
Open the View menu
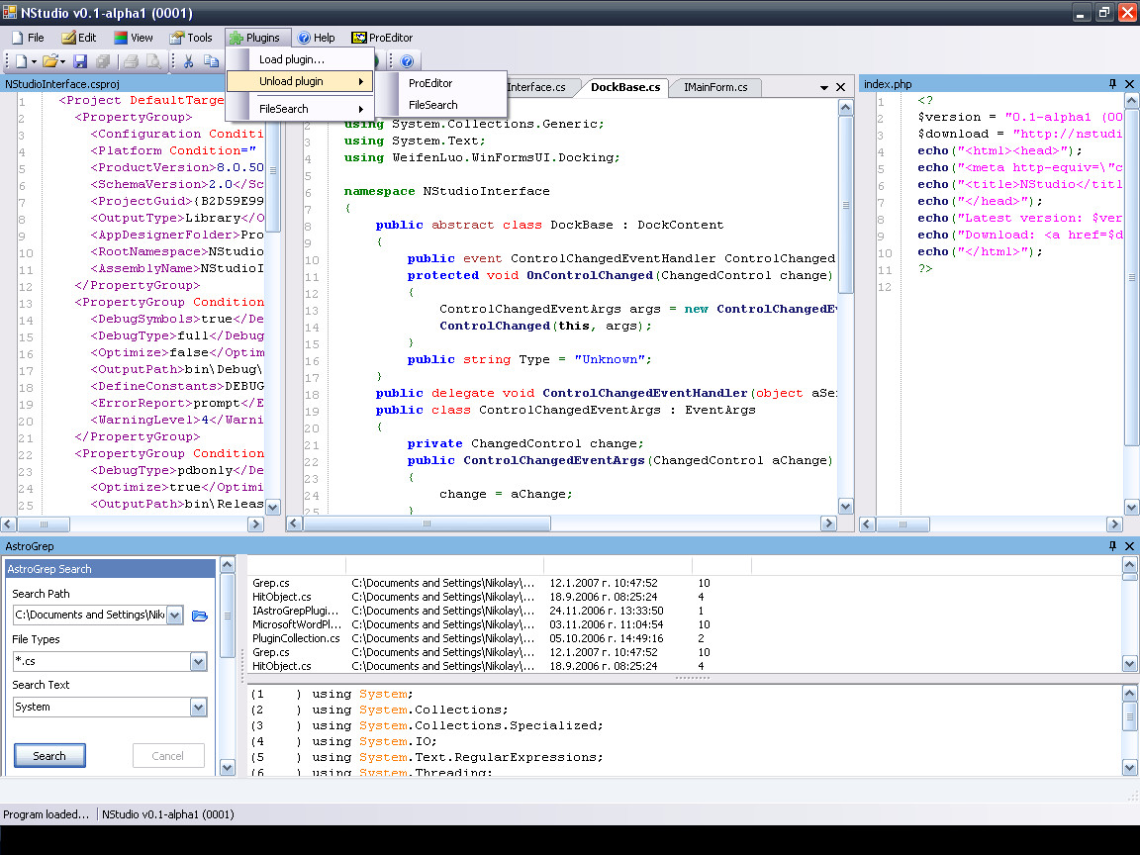[134, 38]
